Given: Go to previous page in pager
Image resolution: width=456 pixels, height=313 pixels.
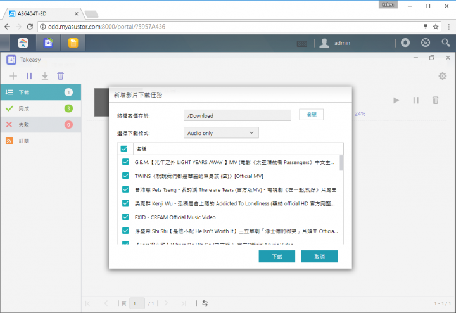Looking at the screenshot, I should pyautogui.click(x=106, y=303).
